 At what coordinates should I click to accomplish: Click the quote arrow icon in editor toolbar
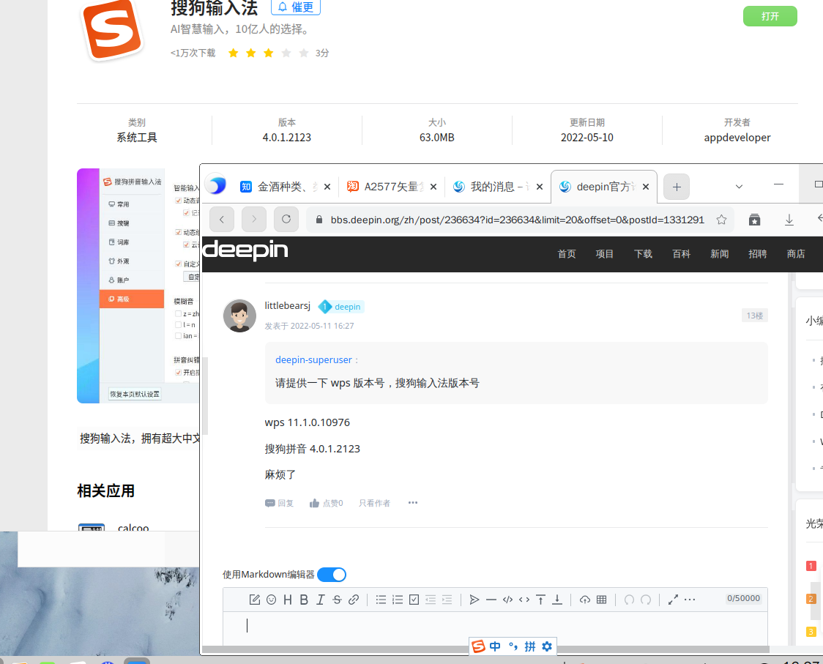pos(474,600)
